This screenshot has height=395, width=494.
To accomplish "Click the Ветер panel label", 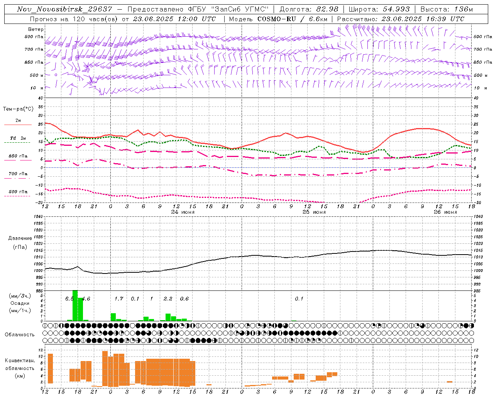I will point(36,29).
